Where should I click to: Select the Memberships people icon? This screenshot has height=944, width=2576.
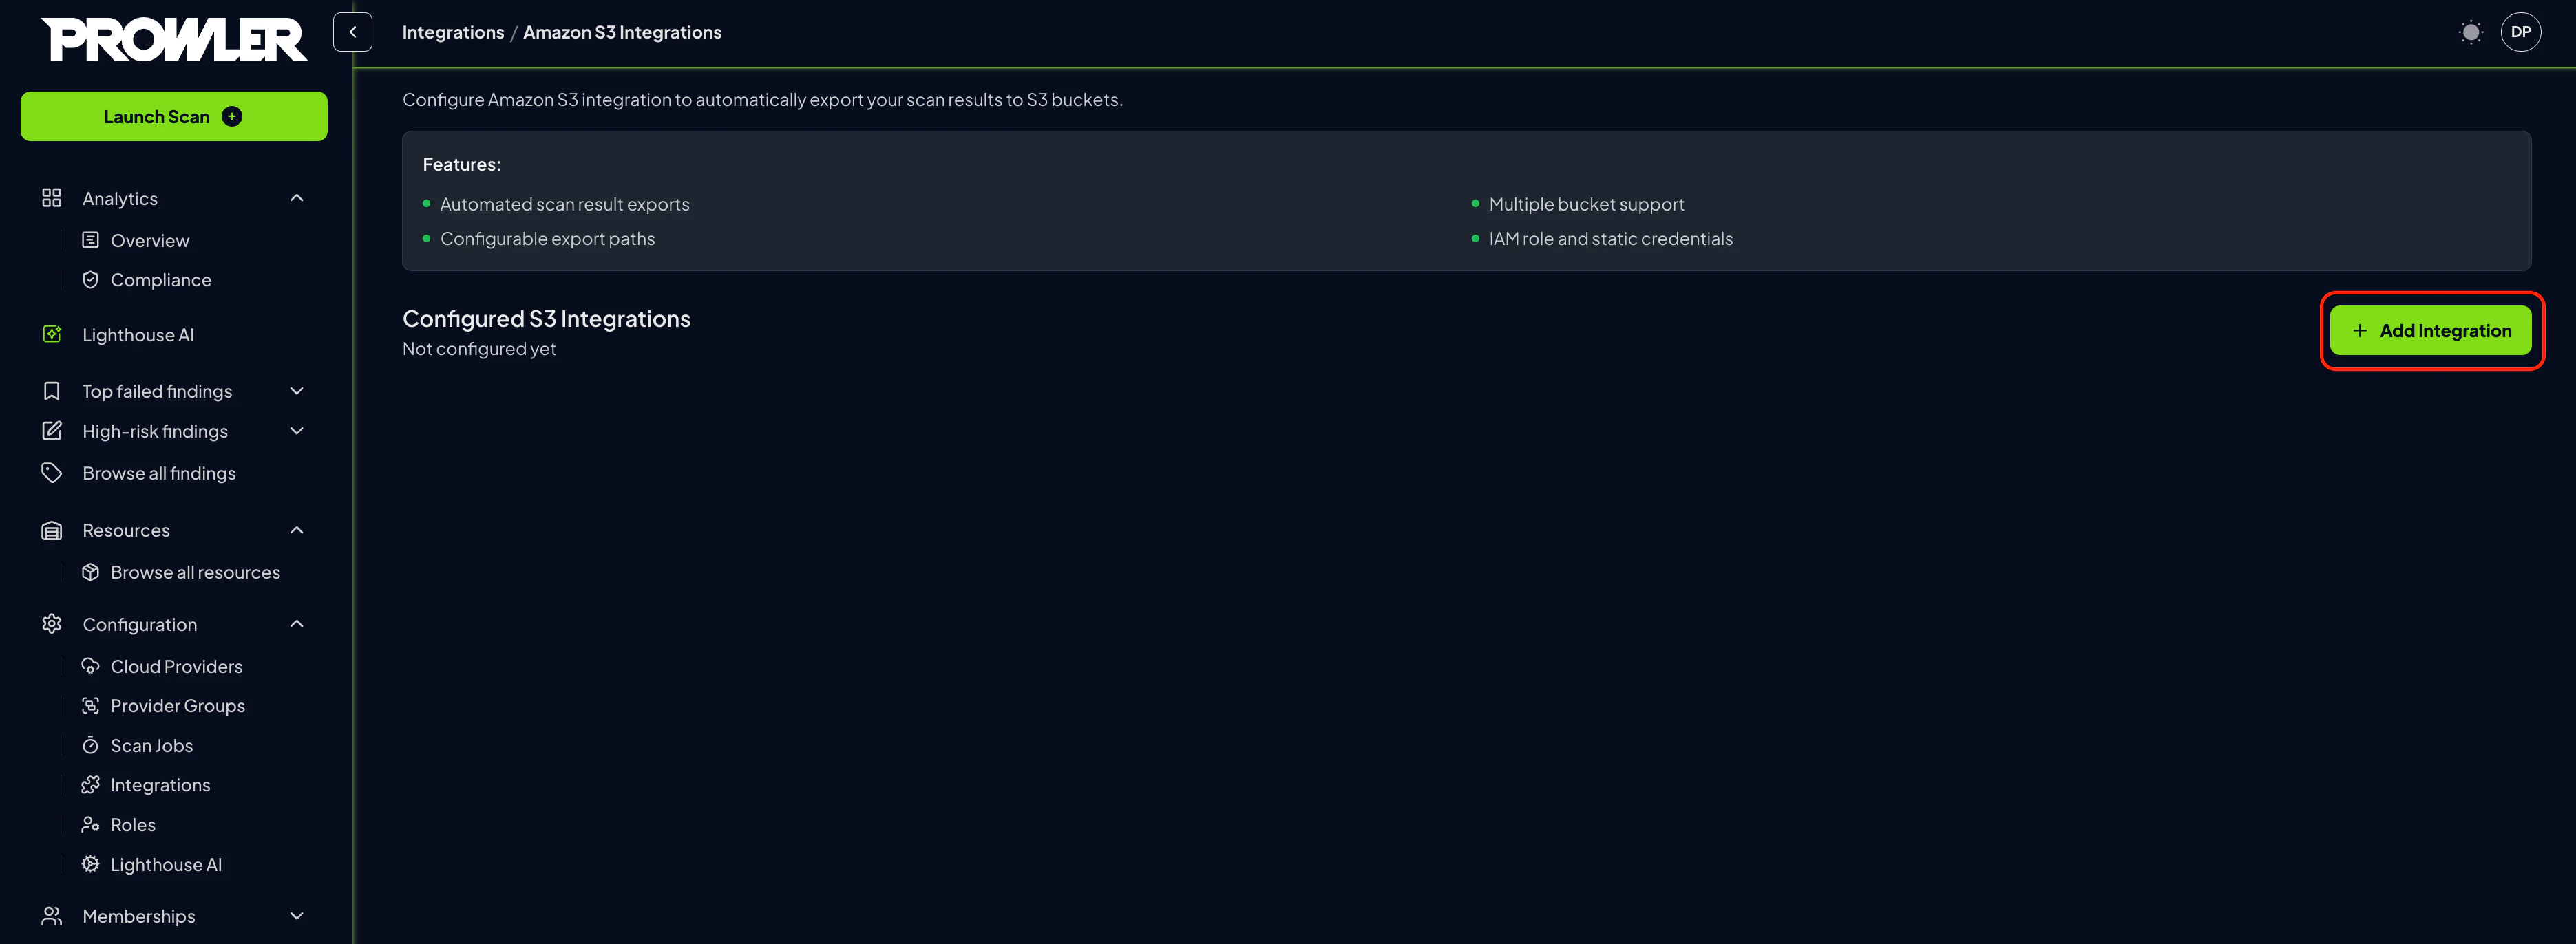click(52, 915)
